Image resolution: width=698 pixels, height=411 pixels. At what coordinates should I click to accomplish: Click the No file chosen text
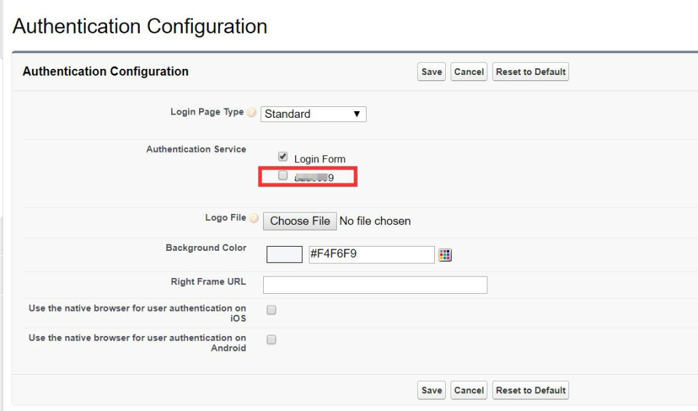pos(375,221)
